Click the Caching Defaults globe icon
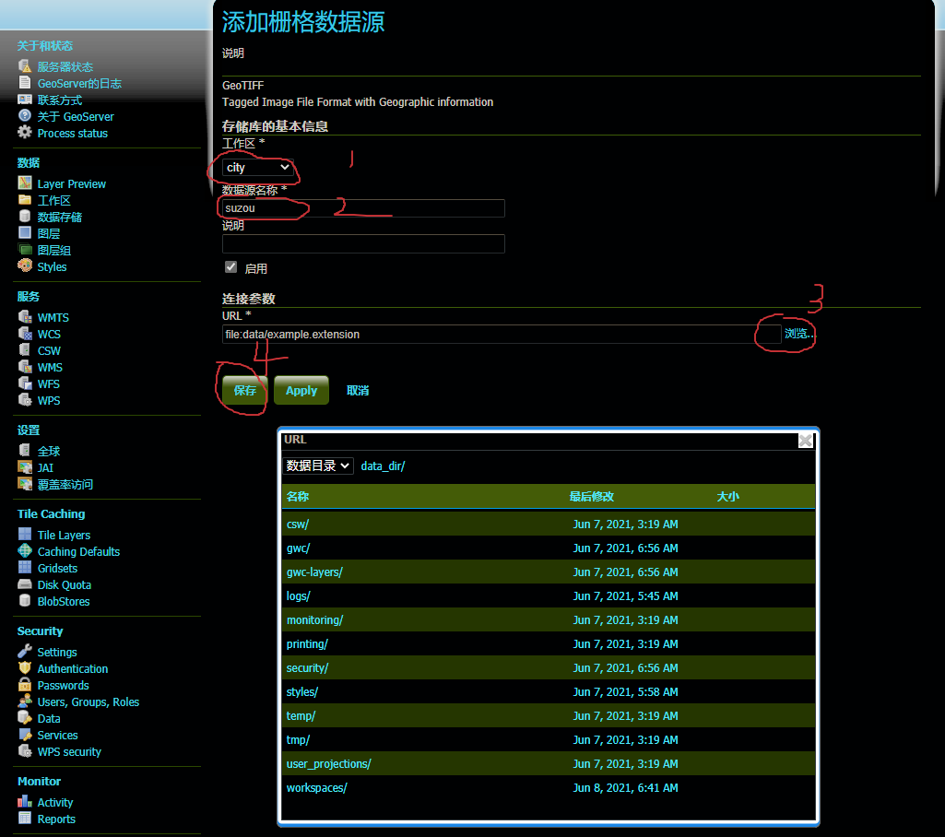 (25, 550)
